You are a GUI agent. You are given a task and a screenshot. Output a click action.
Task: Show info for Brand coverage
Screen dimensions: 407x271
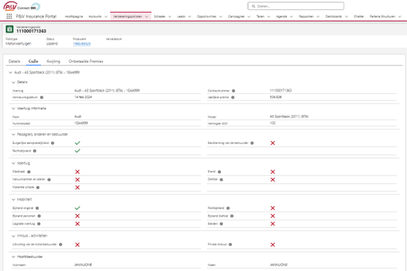[x=219, y=172]
